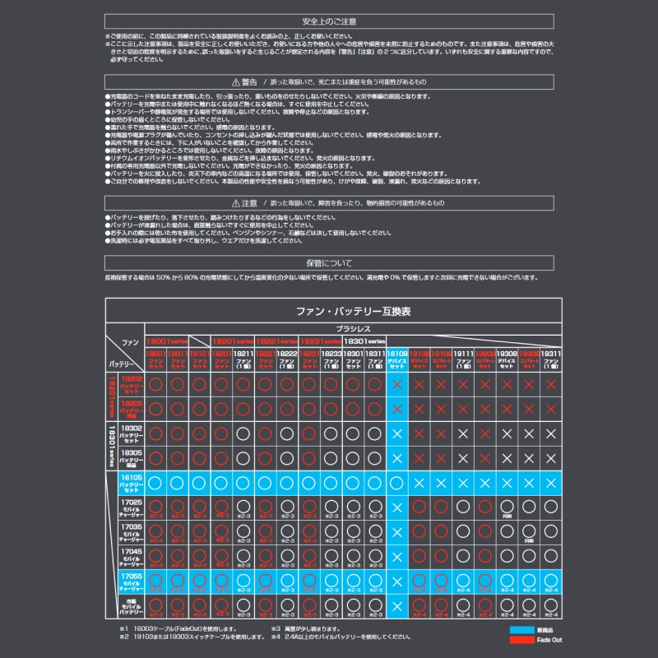Click the 18202 バッテリーセット row label

[x=132, y=384]
